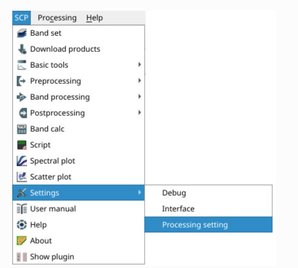Click the Band calc calculator icon
The width and height of the screenshot is (298, 268).
tap(22, 129)
